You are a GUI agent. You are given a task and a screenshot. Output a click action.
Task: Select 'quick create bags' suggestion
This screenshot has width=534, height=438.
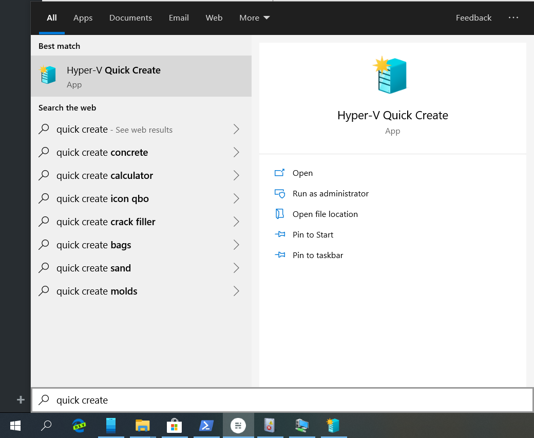click(141, 245)
